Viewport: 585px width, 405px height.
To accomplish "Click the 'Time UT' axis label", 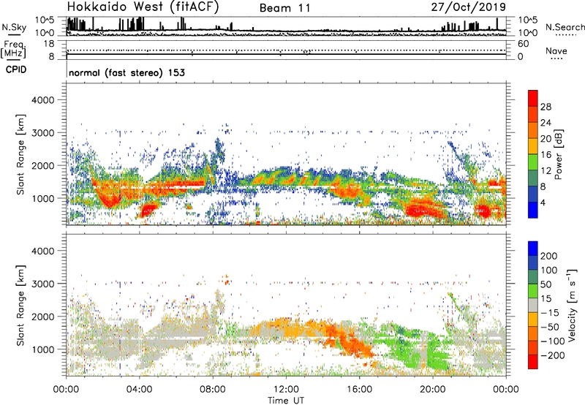I will pyautogui.click(x=286, y=401).
